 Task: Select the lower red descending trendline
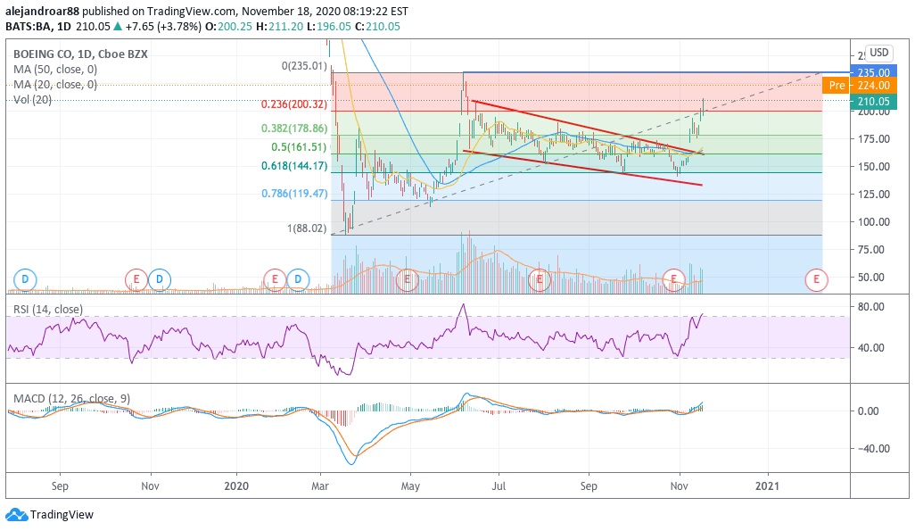(582, 169)
